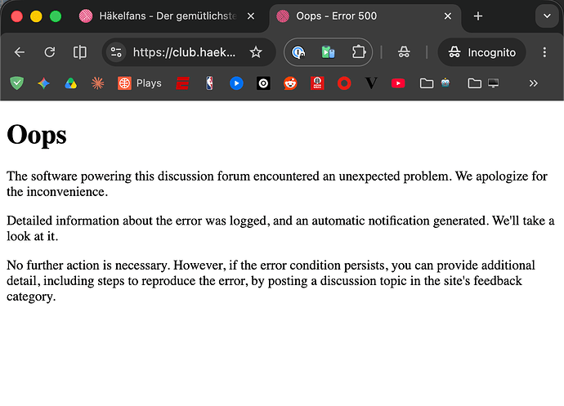Click the browser back arrow

(20, 52)
